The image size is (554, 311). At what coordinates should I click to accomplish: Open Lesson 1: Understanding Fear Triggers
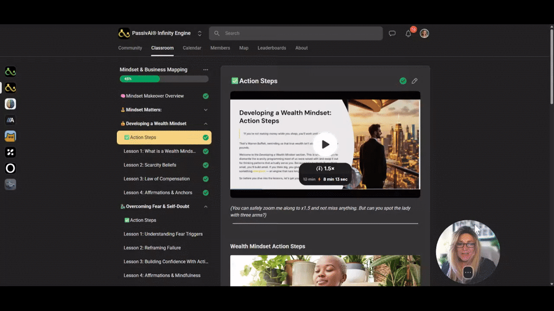(x=163, y=234)
